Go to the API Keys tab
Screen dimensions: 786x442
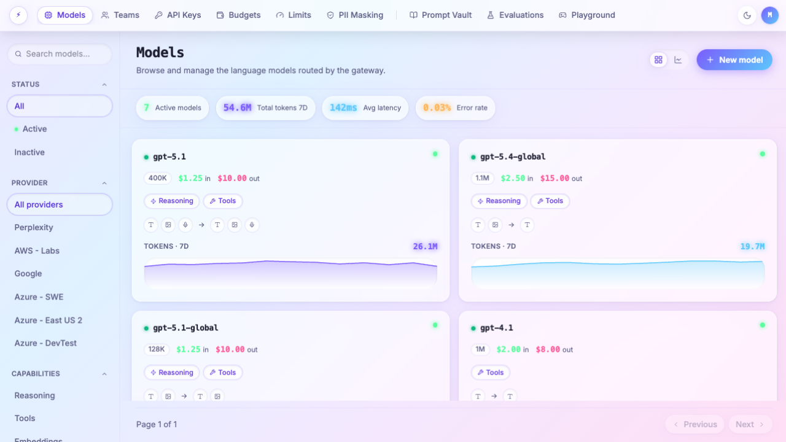178,15
